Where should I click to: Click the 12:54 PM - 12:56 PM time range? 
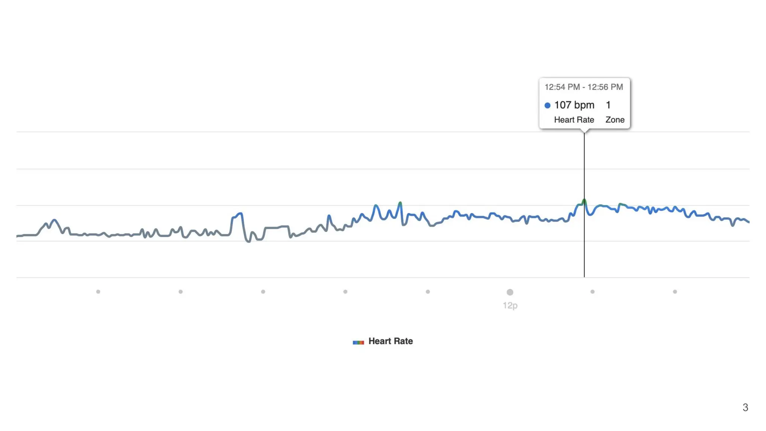[583, 87]
